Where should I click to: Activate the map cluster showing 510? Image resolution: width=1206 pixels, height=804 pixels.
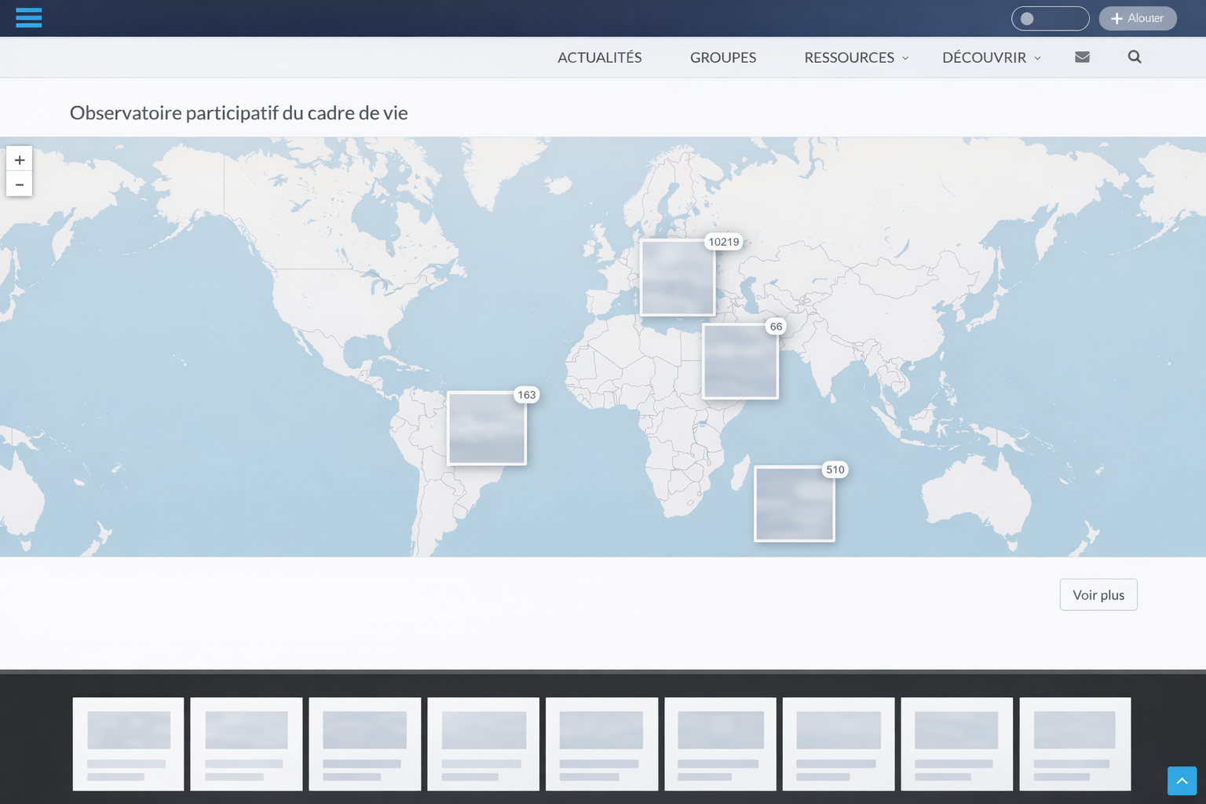point(795,503)
